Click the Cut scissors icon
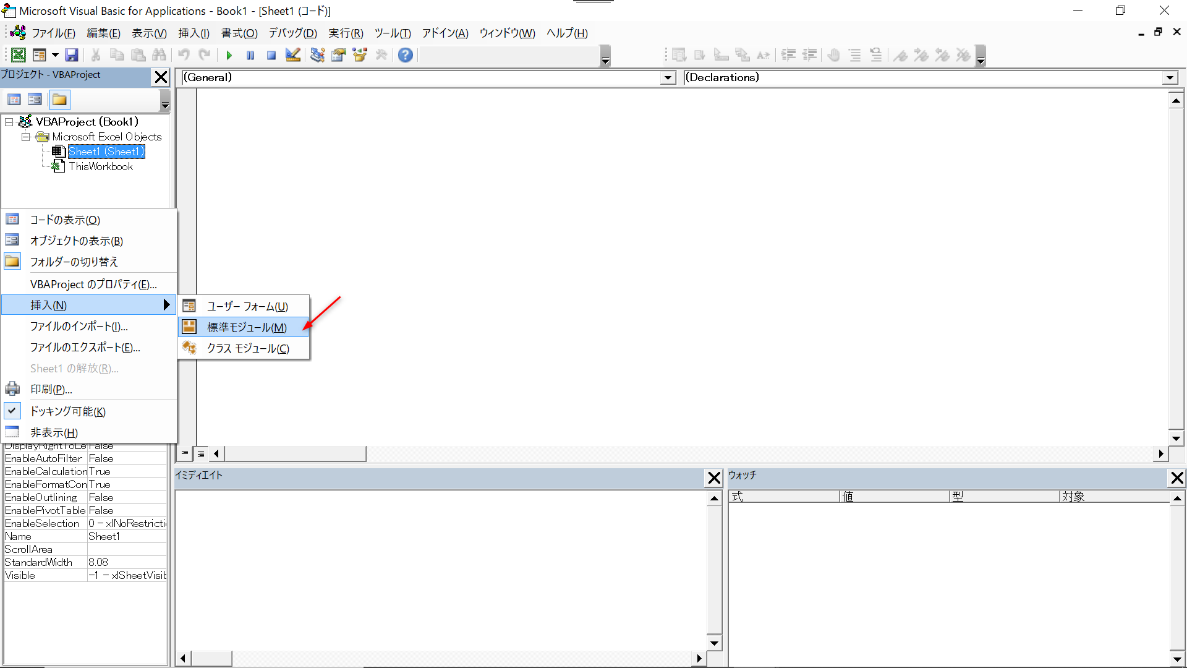 (x=96, y=55)
